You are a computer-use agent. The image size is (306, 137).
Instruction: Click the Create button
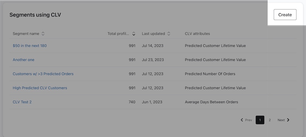(285, 15)
